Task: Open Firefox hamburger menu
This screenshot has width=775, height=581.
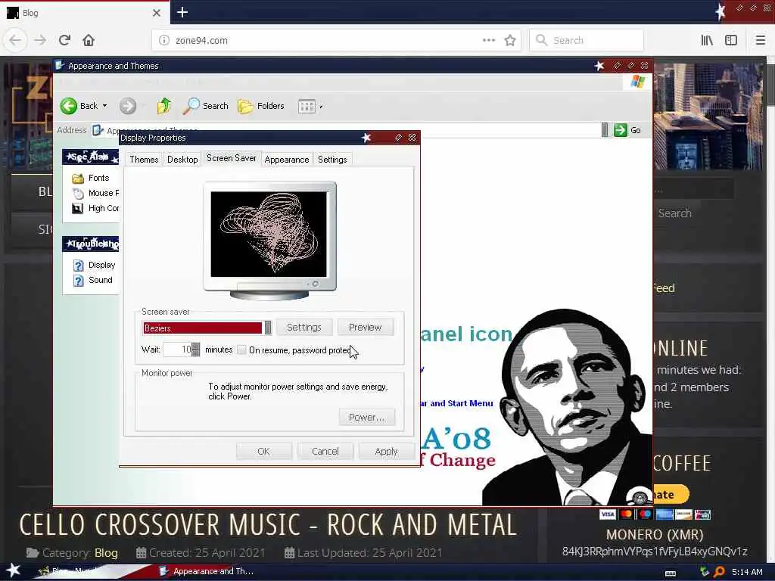Action: tap(760, 40)
